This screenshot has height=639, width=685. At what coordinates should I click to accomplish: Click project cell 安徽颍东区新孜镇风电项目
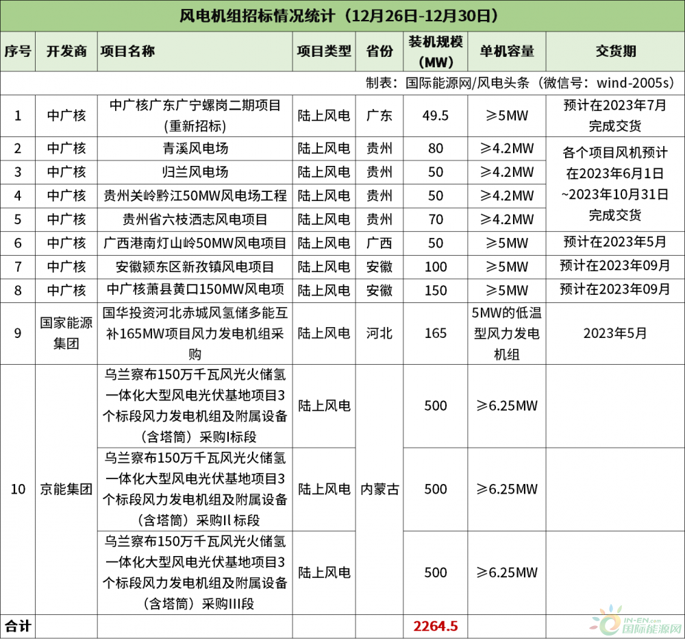coord(195,267)
